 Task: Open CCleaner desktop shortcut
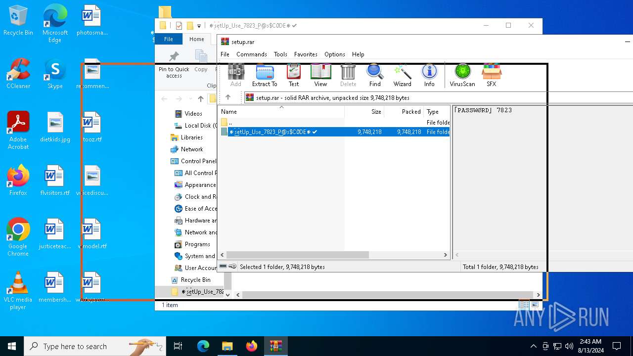coord(18,74)
